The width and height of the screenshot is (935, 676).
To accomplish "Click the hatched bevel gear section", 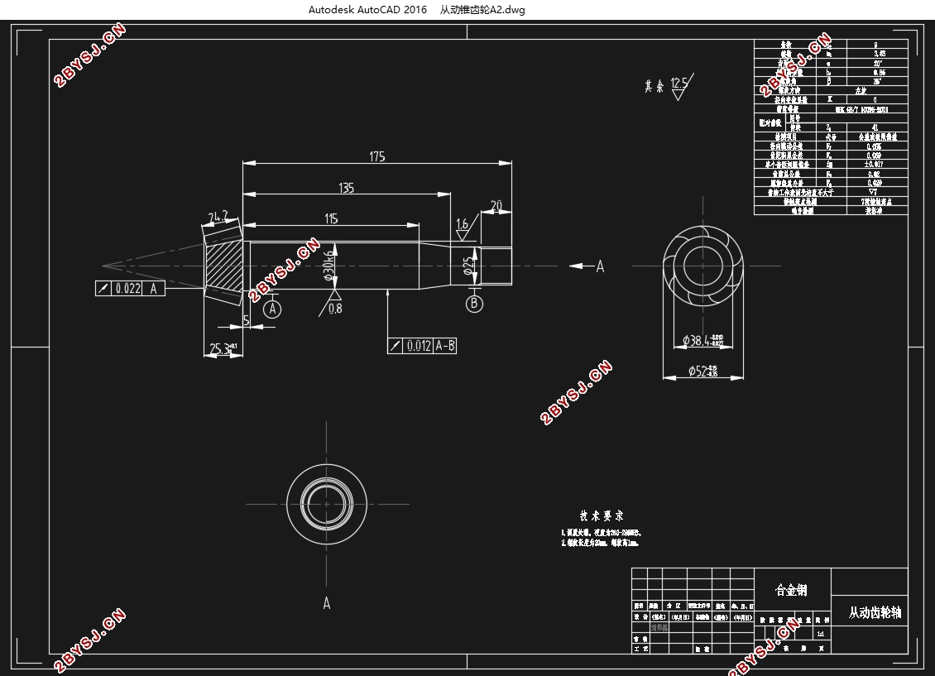I will click(223, 266).
